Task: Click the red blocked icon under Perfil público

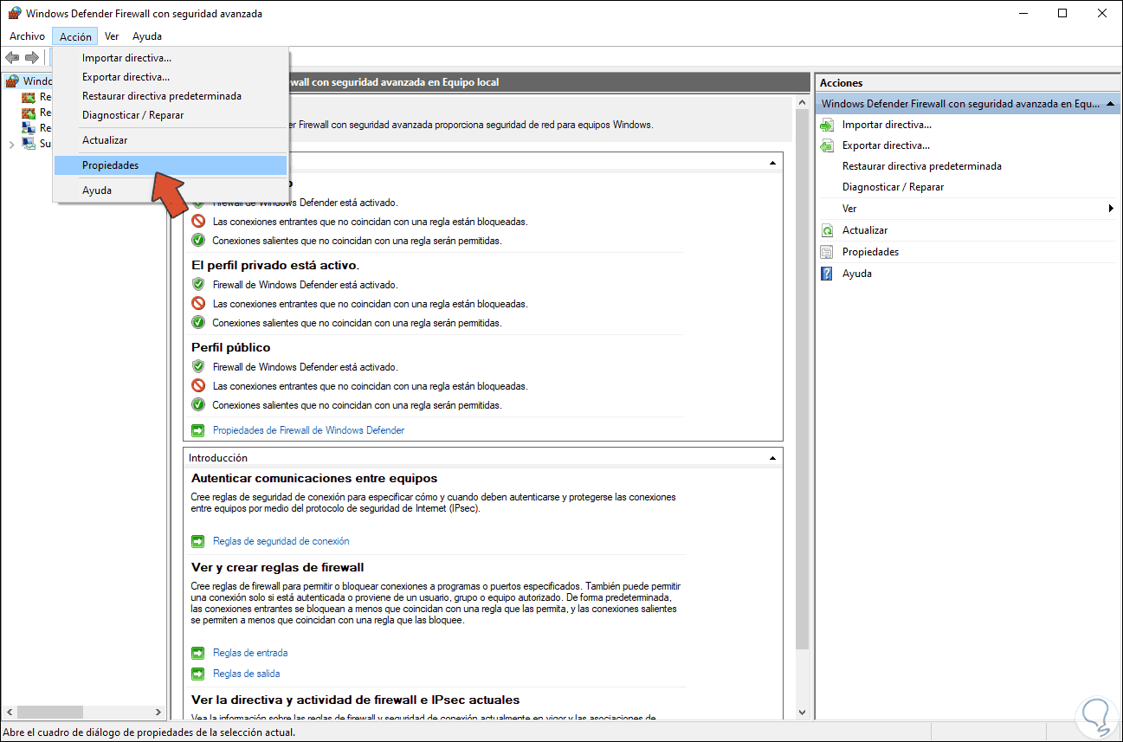Action: (x=197, y=386)
